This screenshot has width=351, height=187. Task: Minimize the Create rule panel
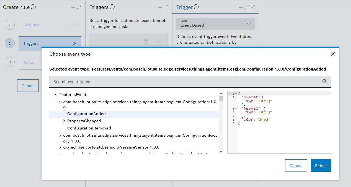point(73,8)
